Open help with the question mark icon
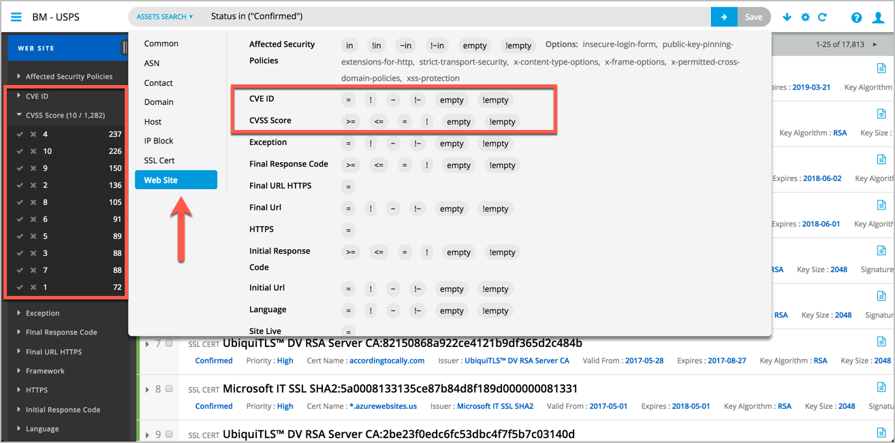Screen dimensions: 895x443 pyautogui.click(x=856, y=18)
